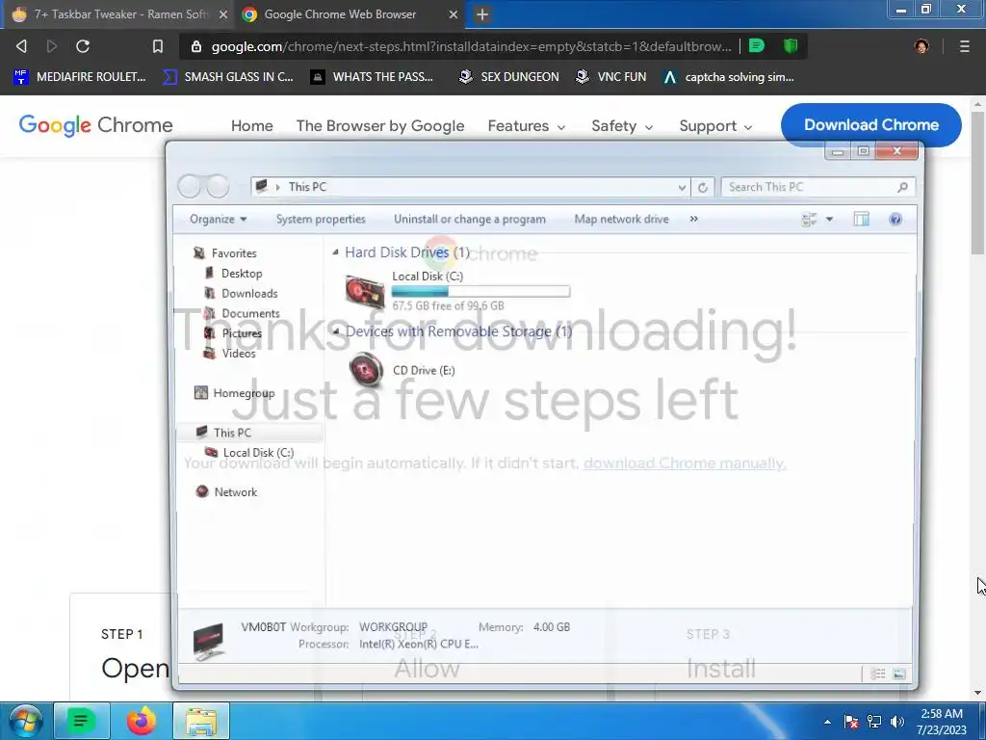Screen dimensions: 986x740
Task: Click the address bar URL field
Action: (x=471, y=46)
